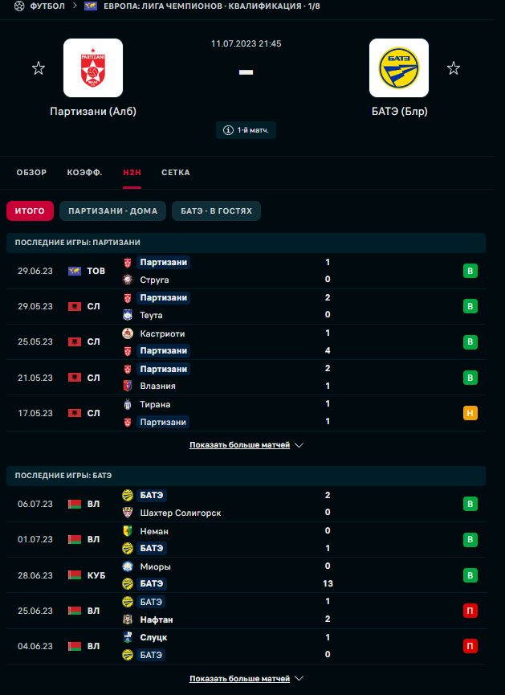Click the loss badge for Слуцк vs БАТЭ
The image size is (505, 695).
[470, 646]
